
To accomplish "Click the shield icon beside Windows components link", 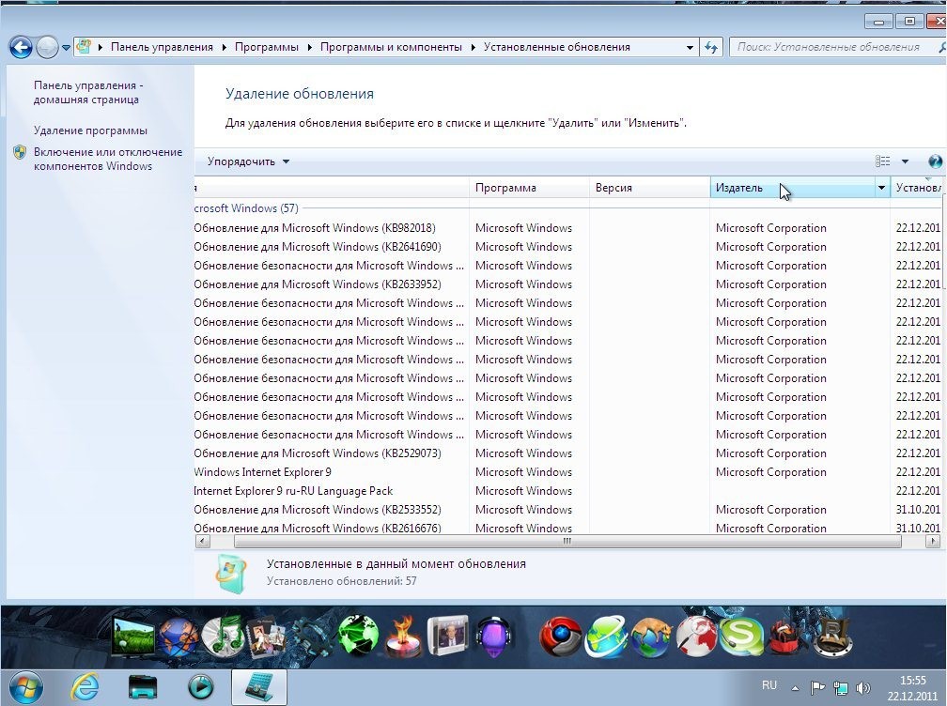I will tap(20, 152).
